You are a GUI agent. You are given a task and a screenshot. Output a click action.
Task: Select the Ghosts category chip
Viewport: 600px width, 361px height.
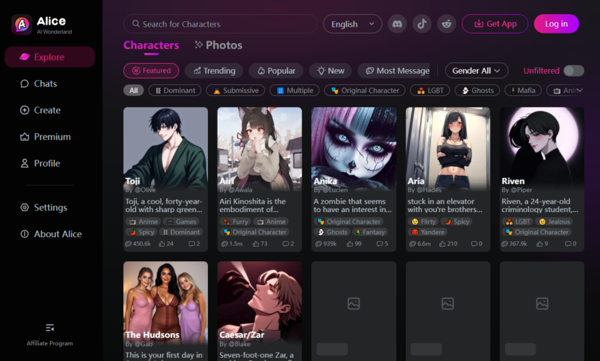(x=477, y=90)
